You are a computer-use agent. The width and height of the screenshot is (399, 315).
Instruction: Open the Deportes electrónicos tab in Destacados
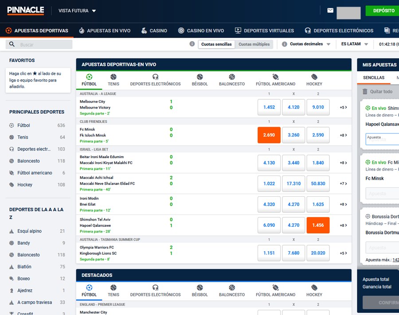pos(156,291)
